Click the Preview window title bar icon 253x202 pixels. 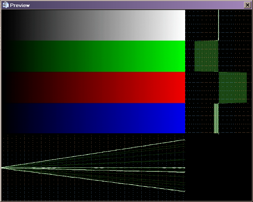click(x=6, y=5)
